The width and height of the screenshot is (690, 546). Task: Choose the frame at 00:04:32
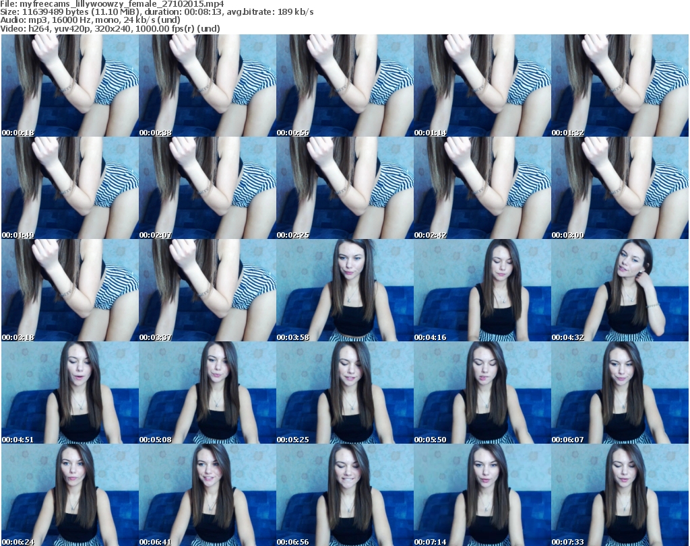click(620, 290)
